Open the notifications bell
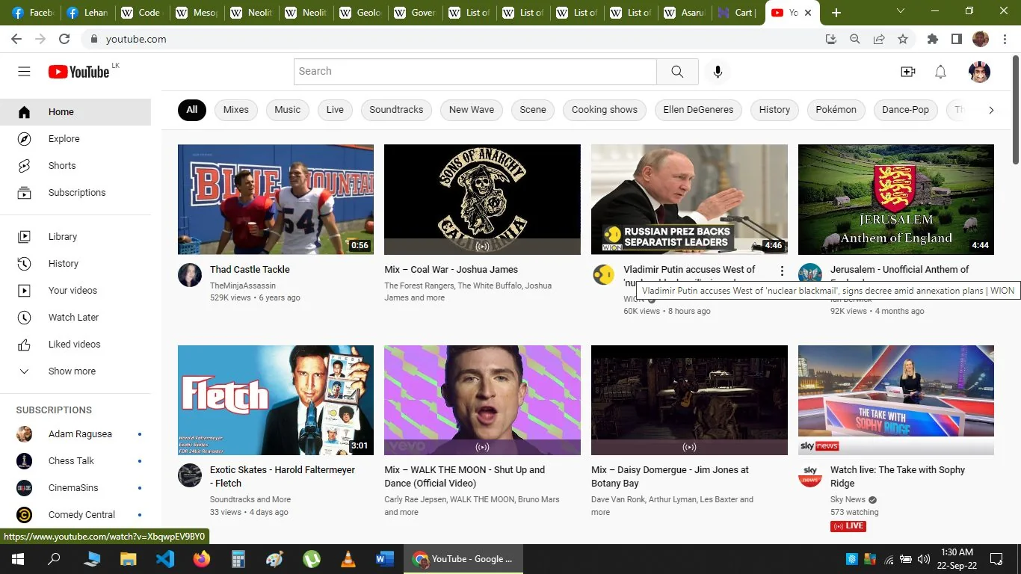The width and height of the screenshot is (1021, 574). (x=941, y=72)
